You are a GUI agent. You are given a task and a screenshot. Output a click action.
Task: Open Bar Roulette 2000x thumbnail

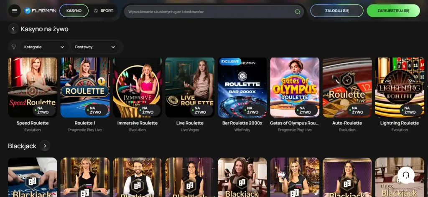[242, 87]
